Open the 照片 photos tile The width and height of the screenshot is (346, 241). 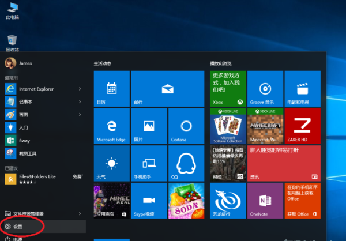(149, 126)
